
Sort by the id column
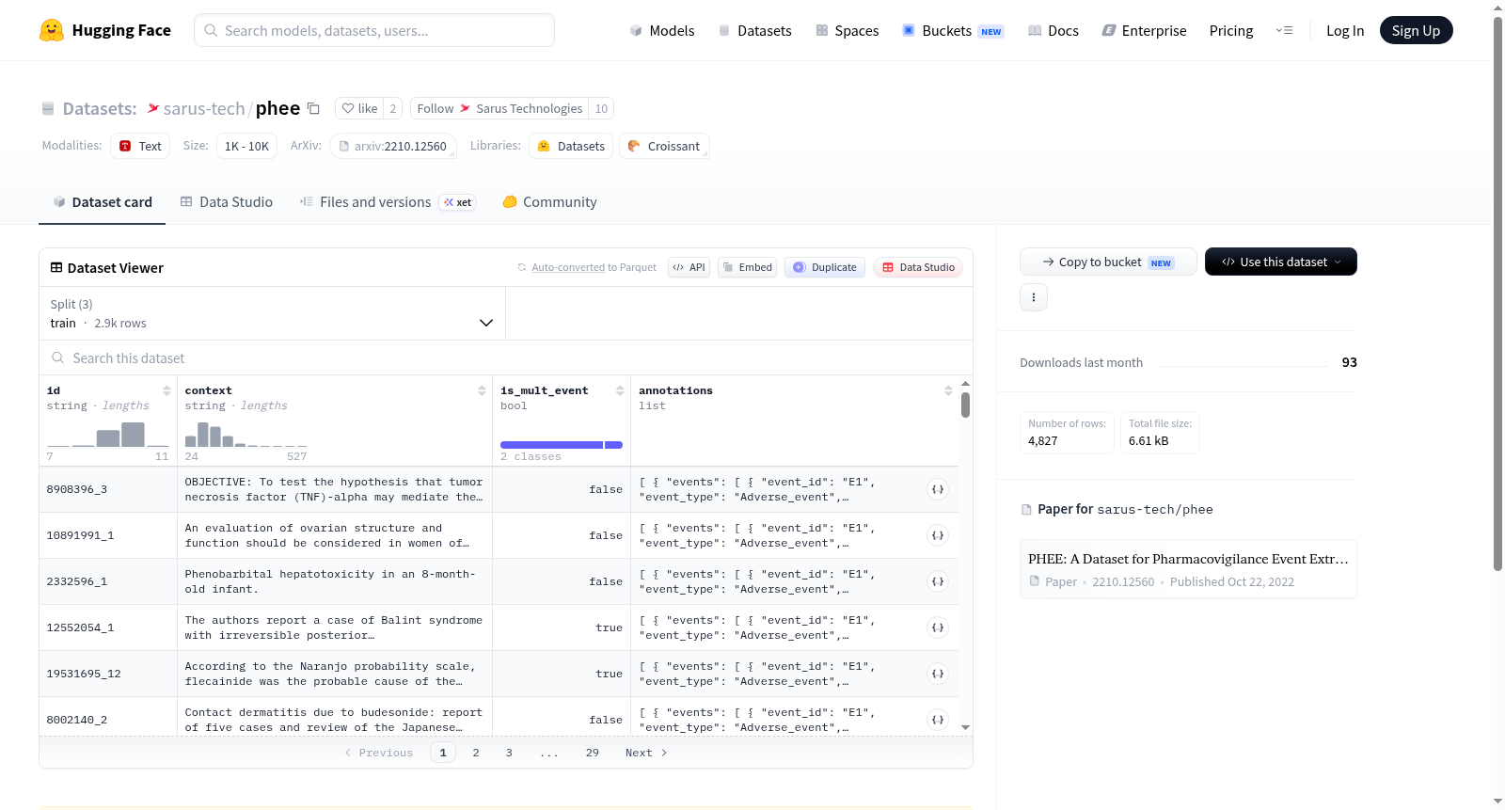(166, 390)
